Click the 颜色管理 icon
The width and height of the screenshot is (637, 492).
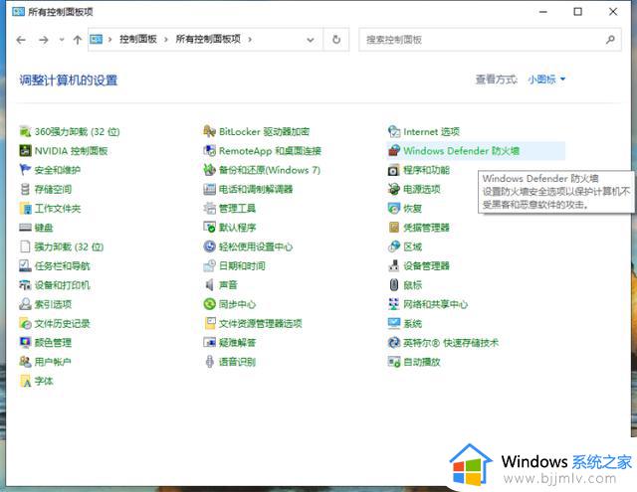coord(25,342)
